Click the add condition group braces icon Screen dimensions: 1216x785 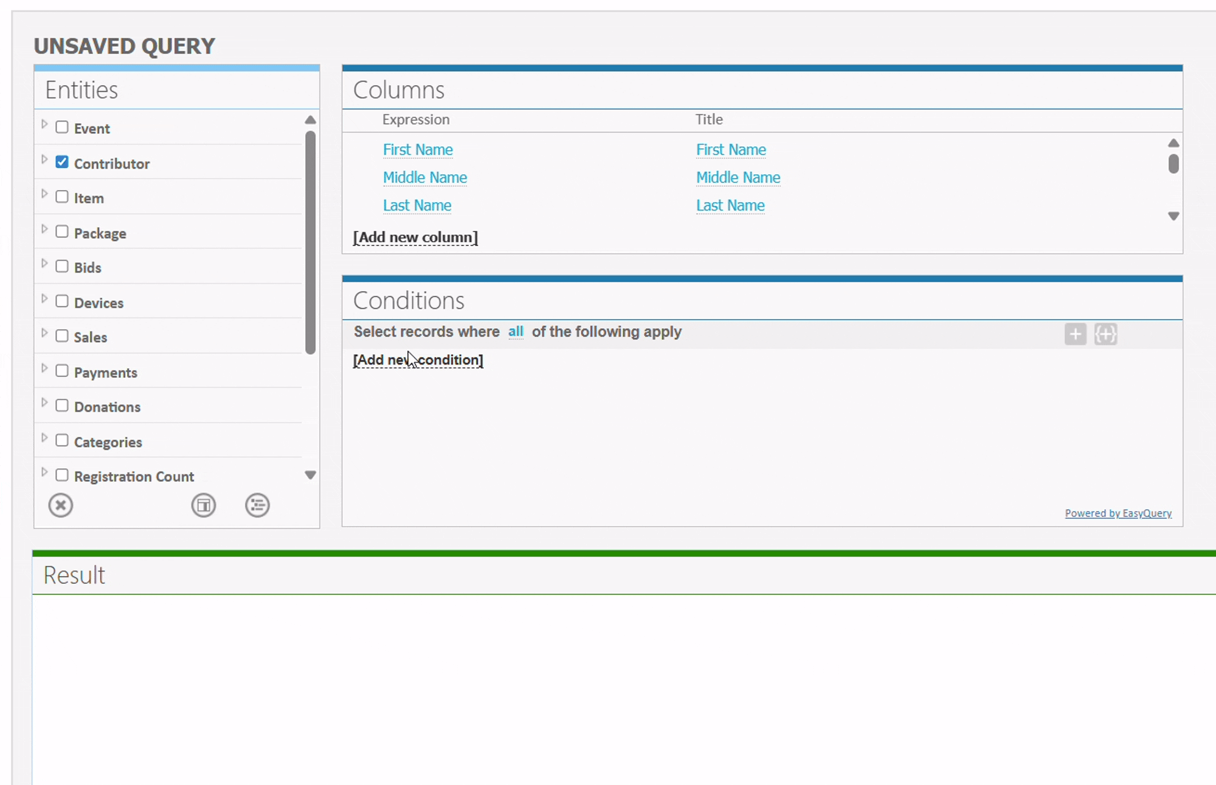1105,334
